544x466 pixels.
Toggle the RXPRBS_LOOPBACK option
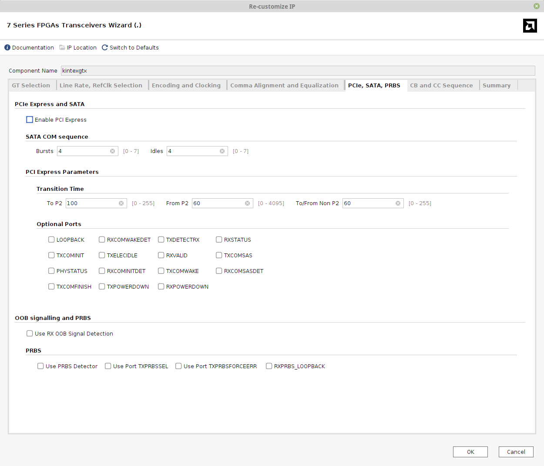tap(269, 366)
